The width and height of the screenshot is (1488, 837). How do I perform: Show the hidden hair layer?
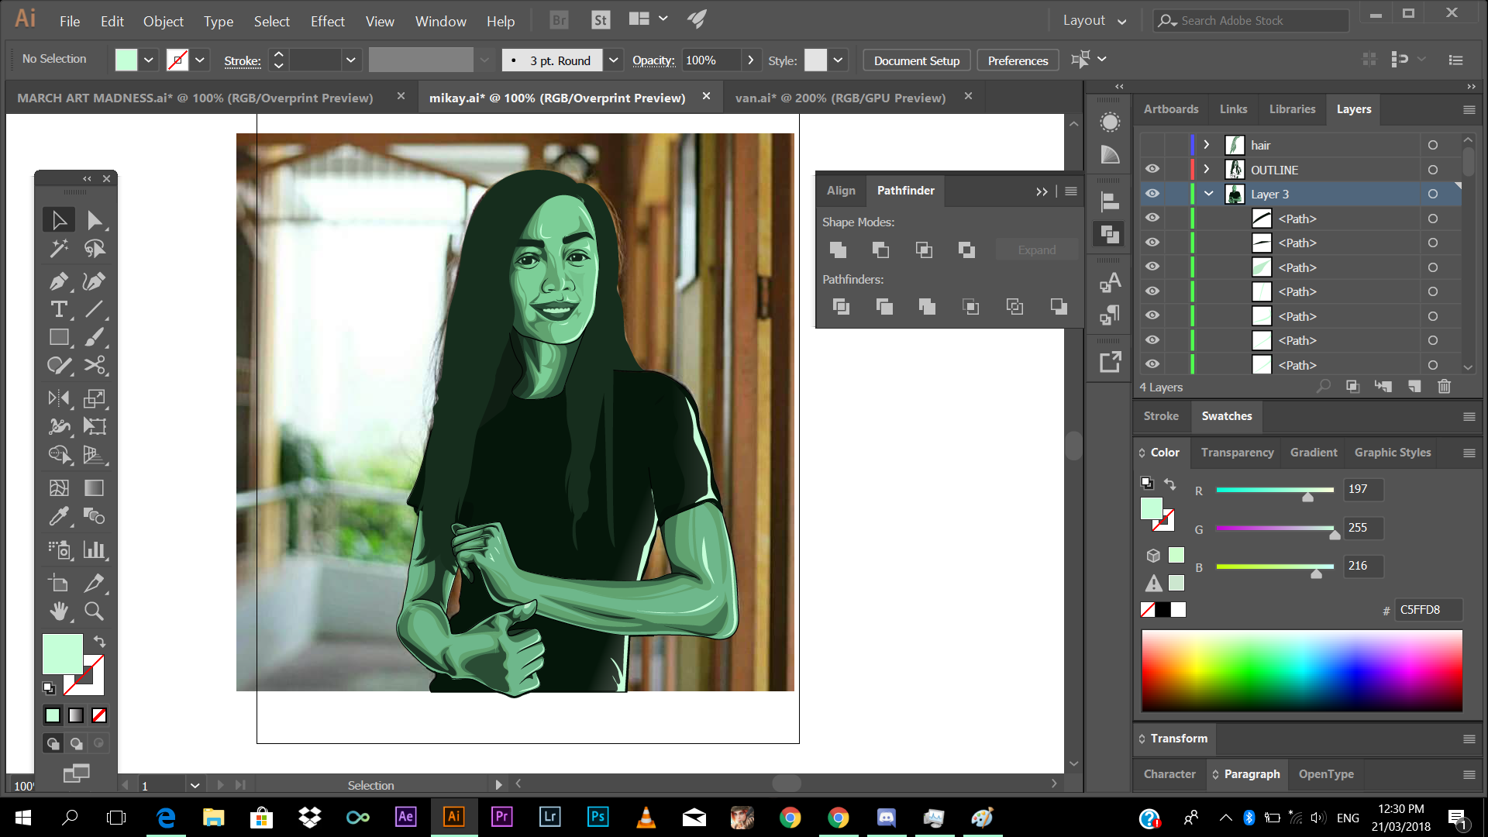click(x=1152, y=145)
